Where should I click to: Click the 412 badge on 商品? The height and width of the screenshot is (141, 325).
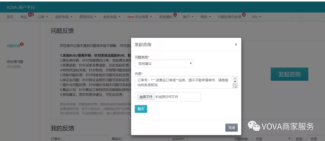point(31,15)
